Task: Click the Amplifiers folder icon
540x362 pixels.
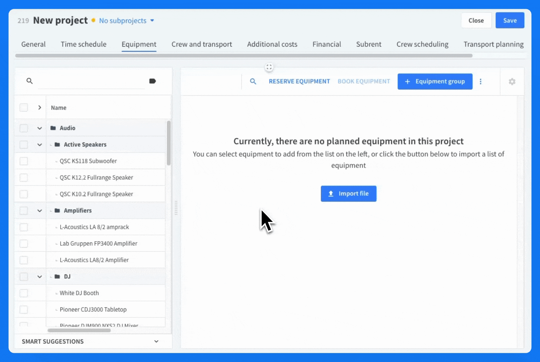Action: click(x=57, y=210)
